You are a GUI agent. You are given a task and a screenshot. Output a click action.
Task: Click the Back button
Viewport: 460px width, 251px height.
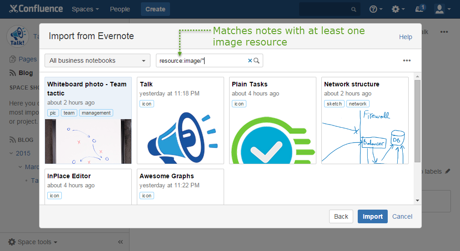pos(341,216)
